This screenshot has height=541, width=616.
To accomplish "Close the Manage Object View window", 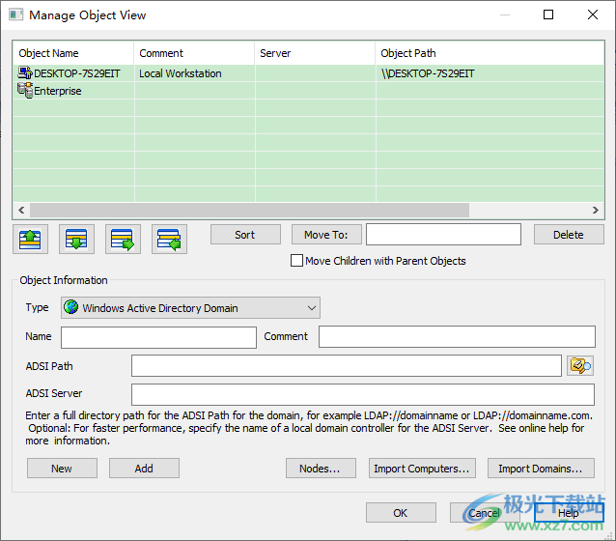I will (x=593, y=14).
